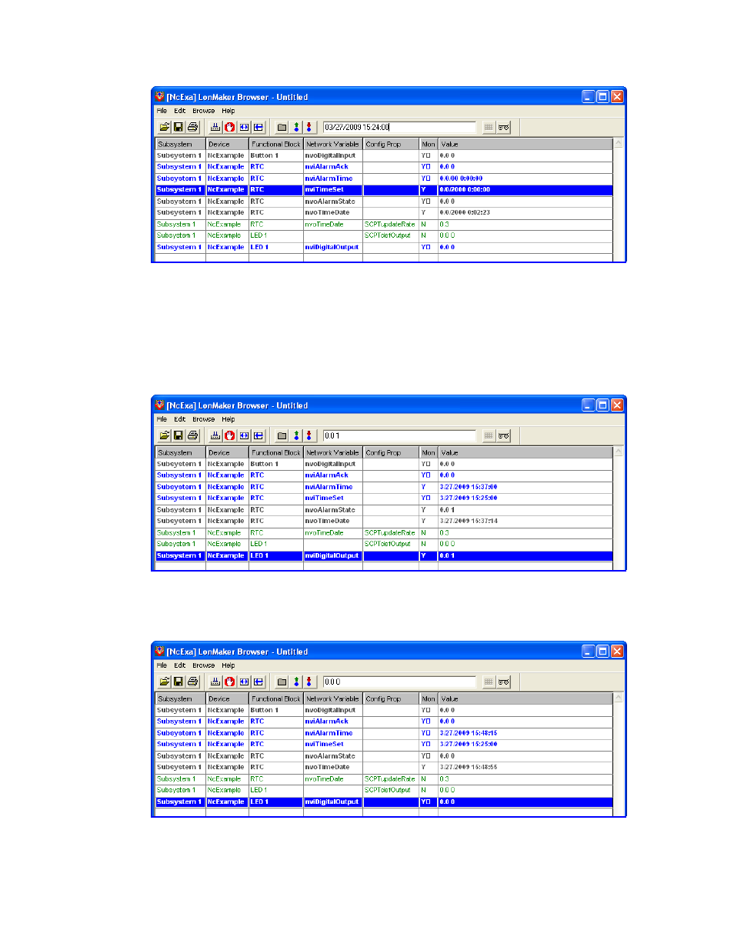Click eyeglasses icon in bottom window toolbar

pyautogui.click(x=504, y=682)
